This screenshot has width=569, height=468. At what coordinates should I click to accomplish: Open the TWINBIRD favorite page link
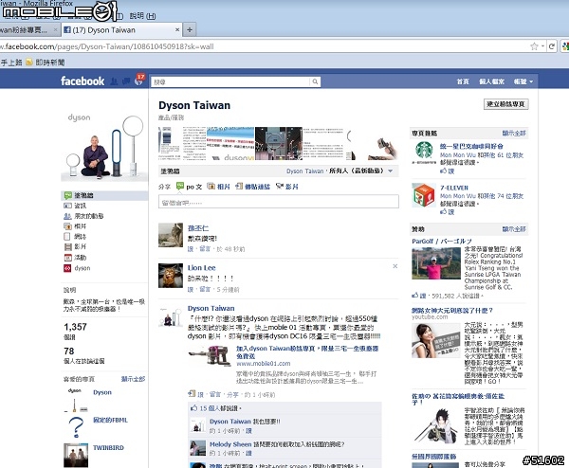coord(108,448)
